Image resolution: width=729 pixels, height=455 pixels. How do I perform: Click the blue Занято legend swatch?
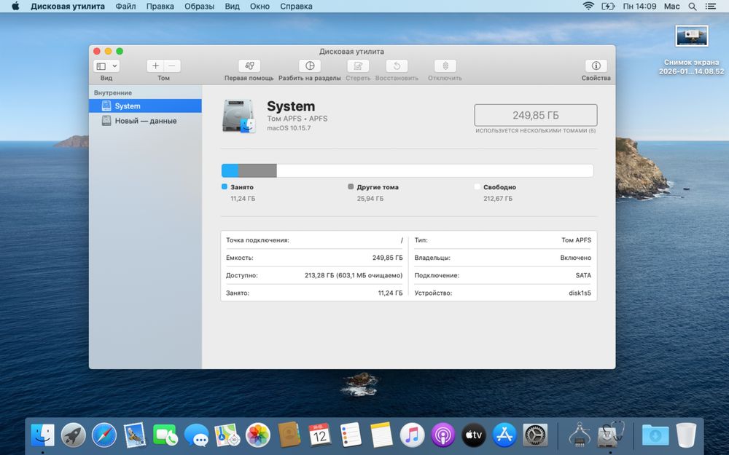[224, 186]
